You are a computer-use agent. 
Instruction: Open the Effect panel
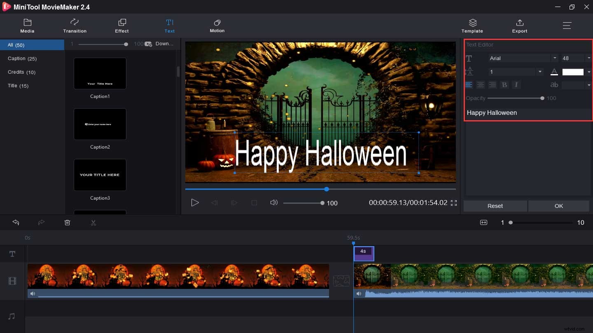coord(122,26)
